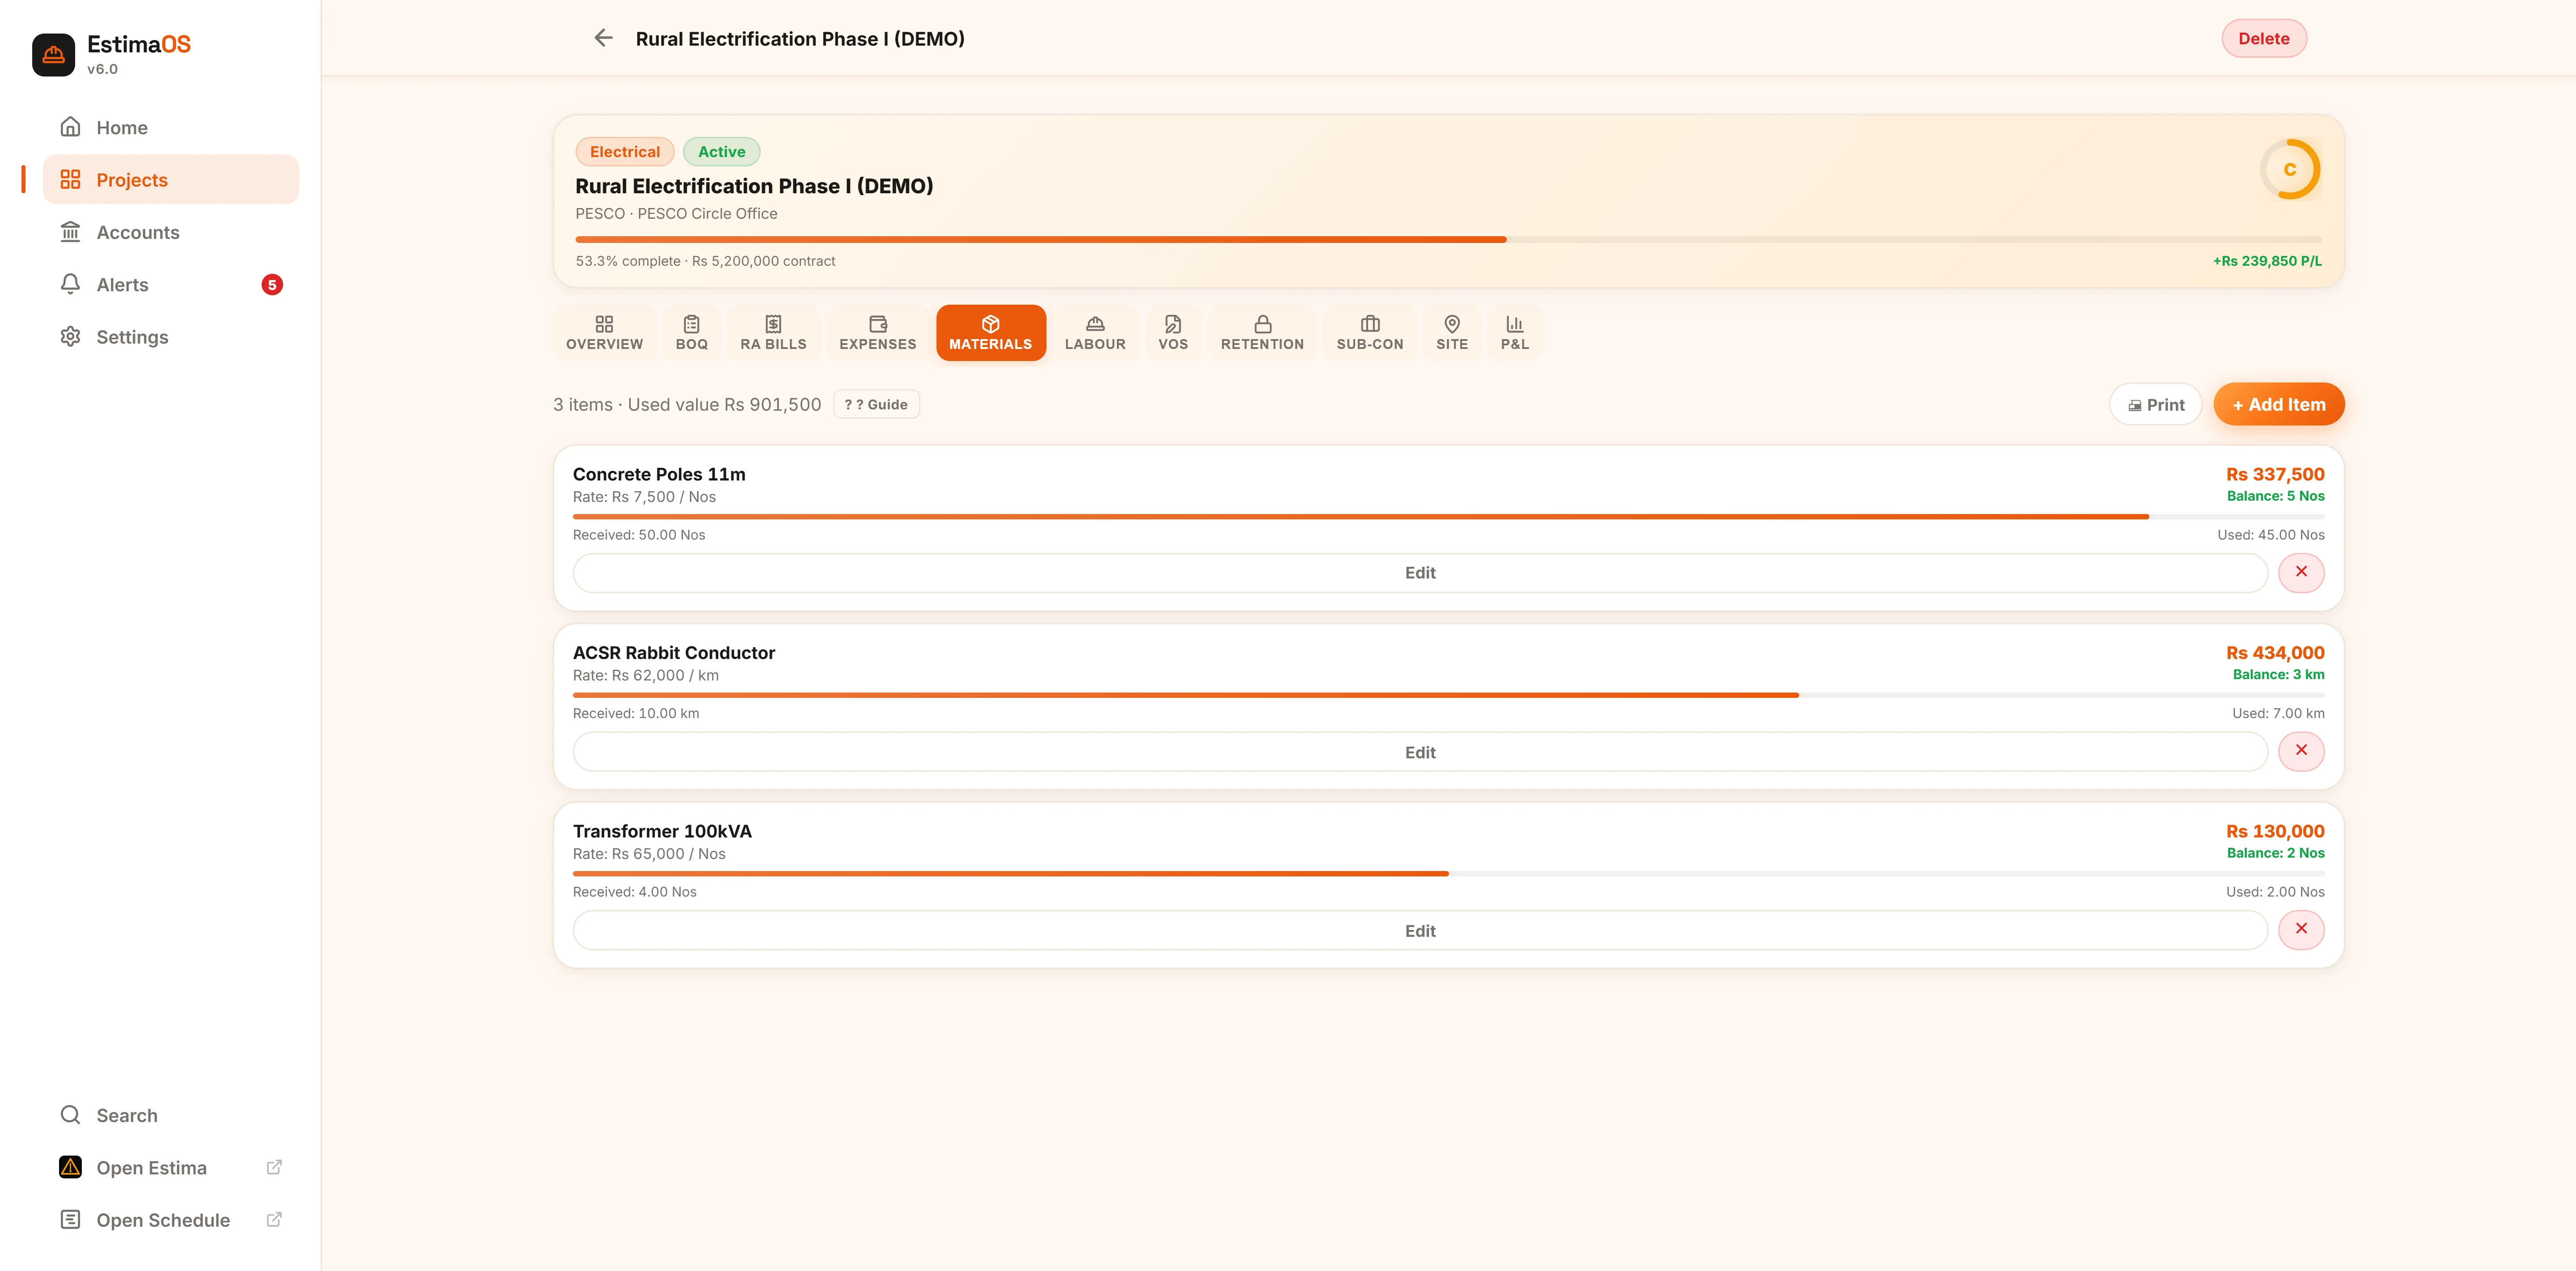This screenshot has width=2576, height=1271.
Task: Click the Open Schedule list icon
Action: [70, 1219]
